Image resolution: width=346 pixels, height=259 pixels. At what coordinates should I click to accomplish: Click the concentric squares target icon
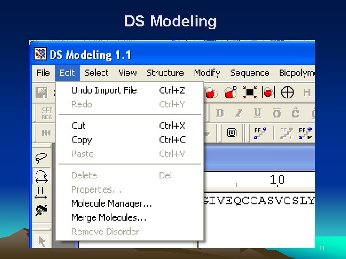[232, 132]
